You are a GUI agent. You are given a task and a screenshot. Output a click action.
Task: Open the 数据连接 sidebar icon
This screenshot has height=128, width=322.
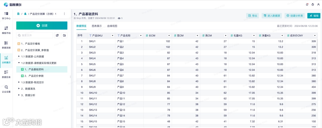[6, 43]
